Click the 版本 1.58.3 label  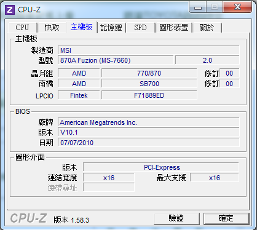[71, 220]
